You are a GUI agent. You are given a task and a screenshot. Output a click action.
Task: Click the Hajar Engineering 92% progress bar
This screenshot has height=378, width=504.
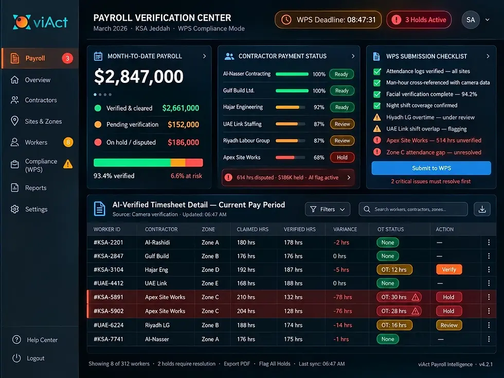tap(290, 107)
